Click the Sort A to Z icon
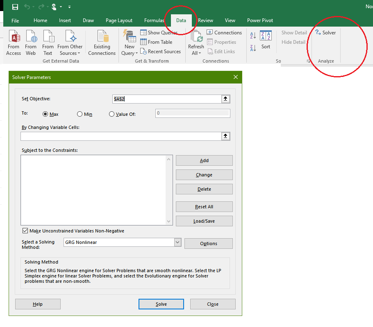This screenshot has height=327, width=373. coord(253,36)
